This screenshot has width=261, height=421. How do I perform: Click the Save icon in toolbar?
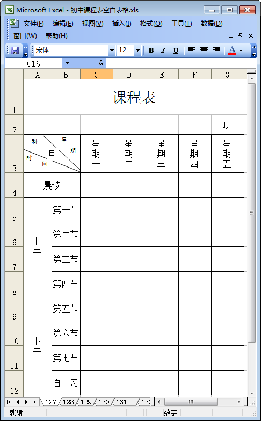pyautogui.click(x=15, y=50)
